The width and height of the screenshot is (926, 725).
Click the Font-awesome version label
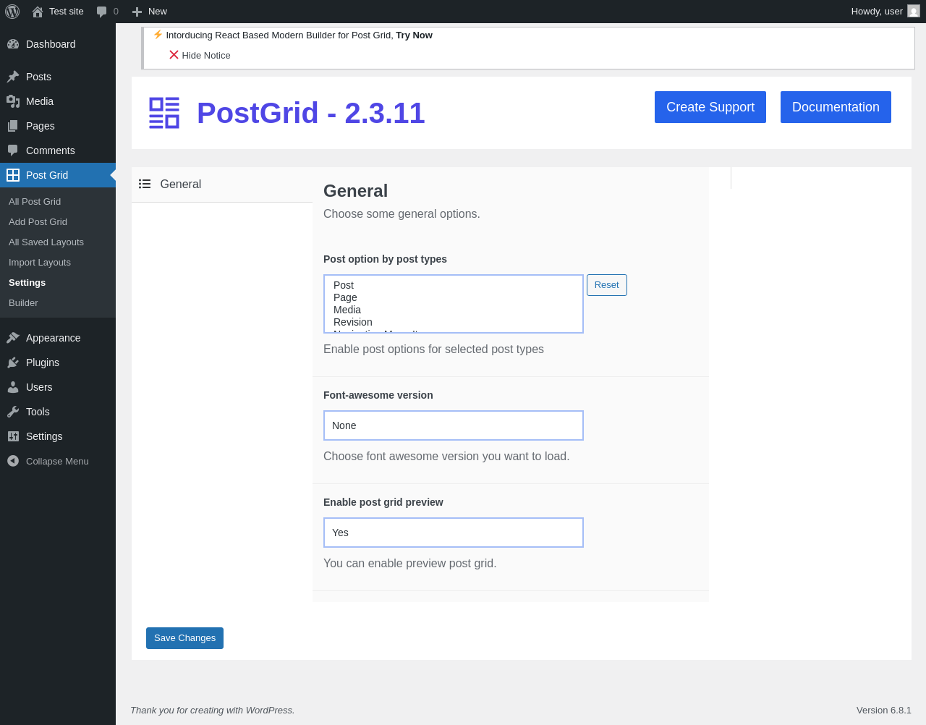click(x=378, y=395)
